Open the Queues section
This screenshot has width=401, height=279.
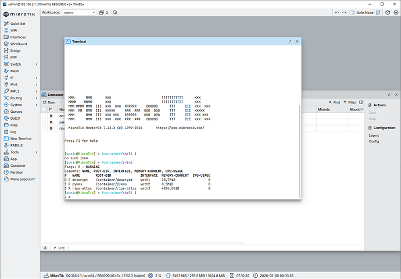(x=13, y=112)
